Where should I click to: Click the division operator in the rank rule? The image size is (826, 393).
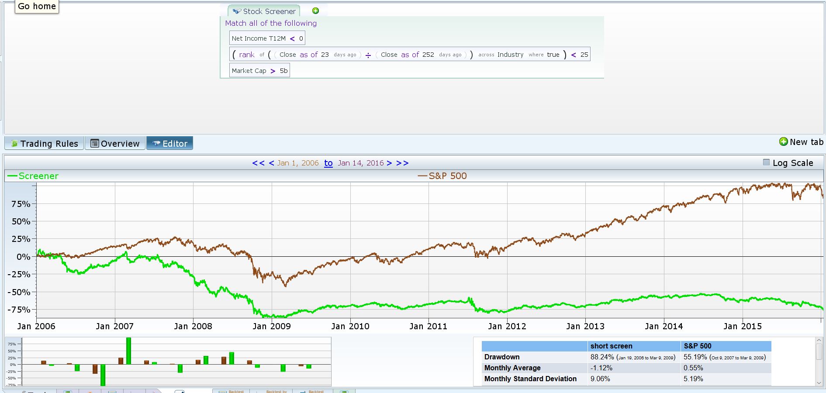(x=368, y=55)
